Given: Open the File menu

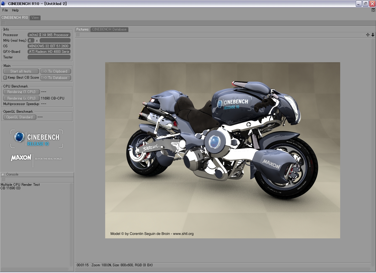Looking at the screenshot, I should tap(5, 10).
